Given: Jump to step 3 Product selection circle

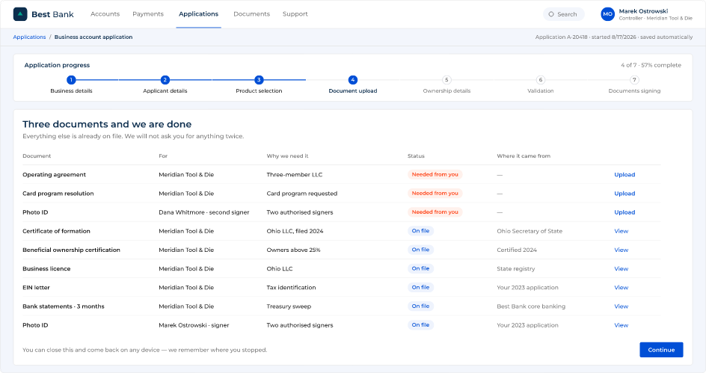Looking at the screenshot, I should [259, 80].
